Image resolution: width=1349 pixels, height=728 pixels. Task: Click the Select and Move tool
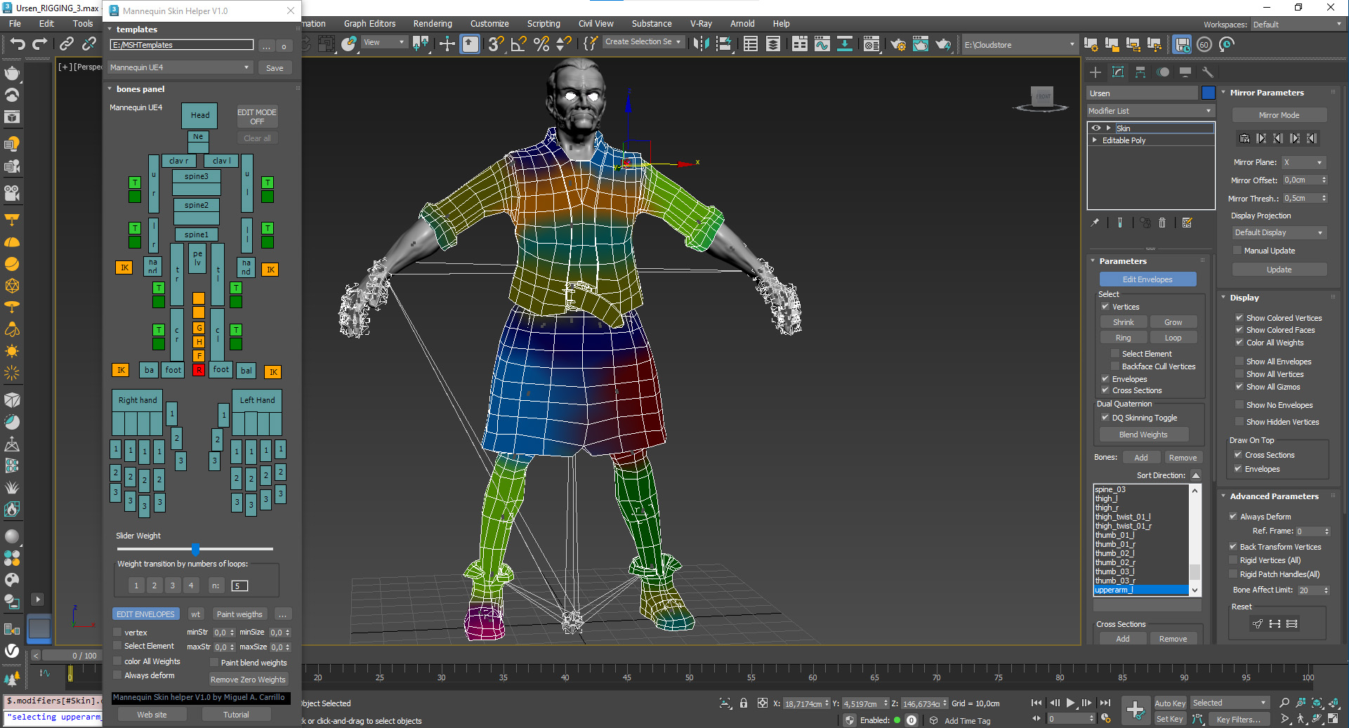tap(447, 44)
